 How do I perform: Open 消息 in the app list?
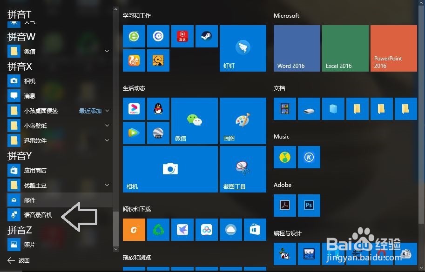pyautogui.click(x=60, y=96)
